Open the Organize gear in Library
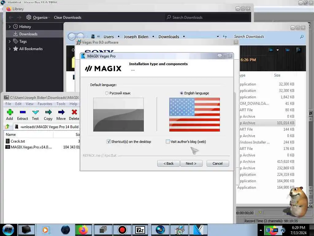This screenshot has height=236, width=314. (x=29, y=17)
